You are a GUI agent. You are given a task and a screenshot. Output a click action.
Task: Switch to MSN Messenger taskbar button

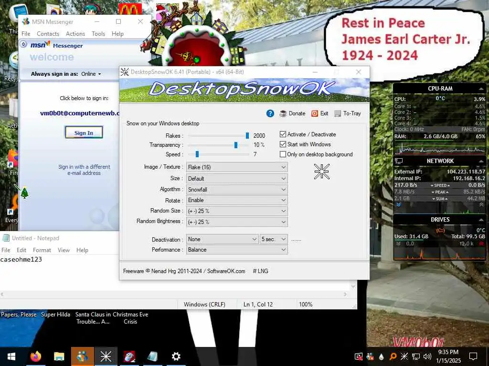(82, 356)
